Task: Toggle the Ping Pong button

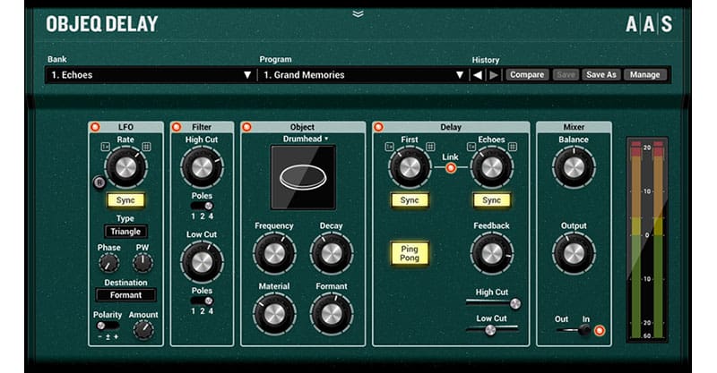Action: (x=410, y=253)
